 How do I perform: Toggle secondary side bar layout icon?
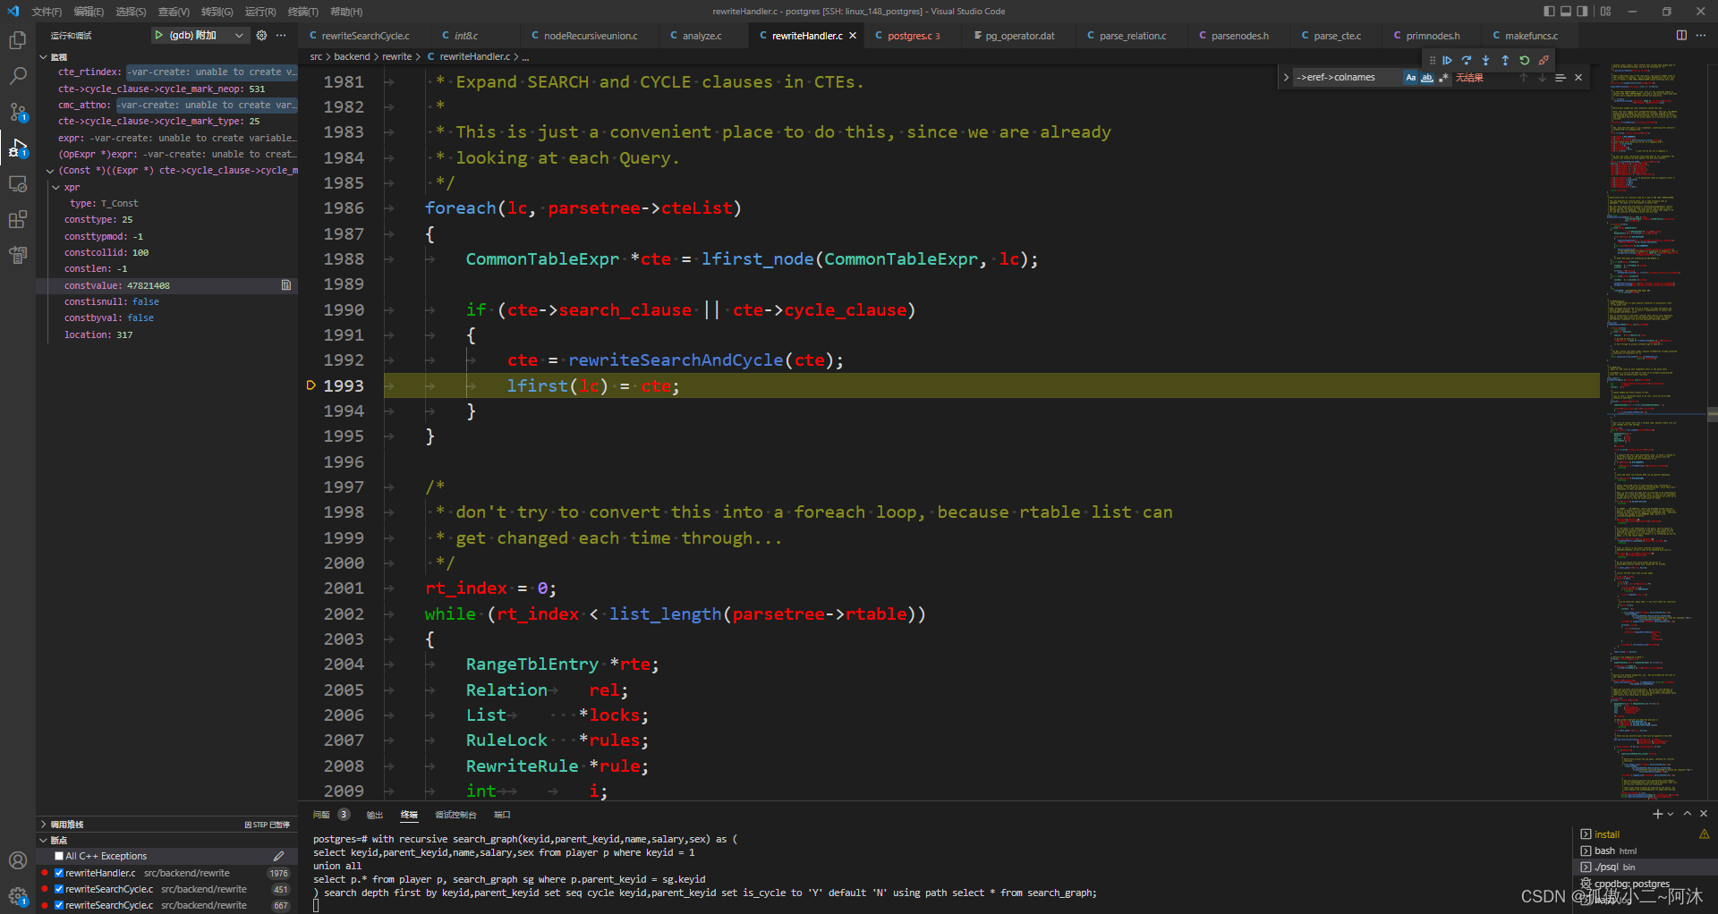tap(1583, 11)
